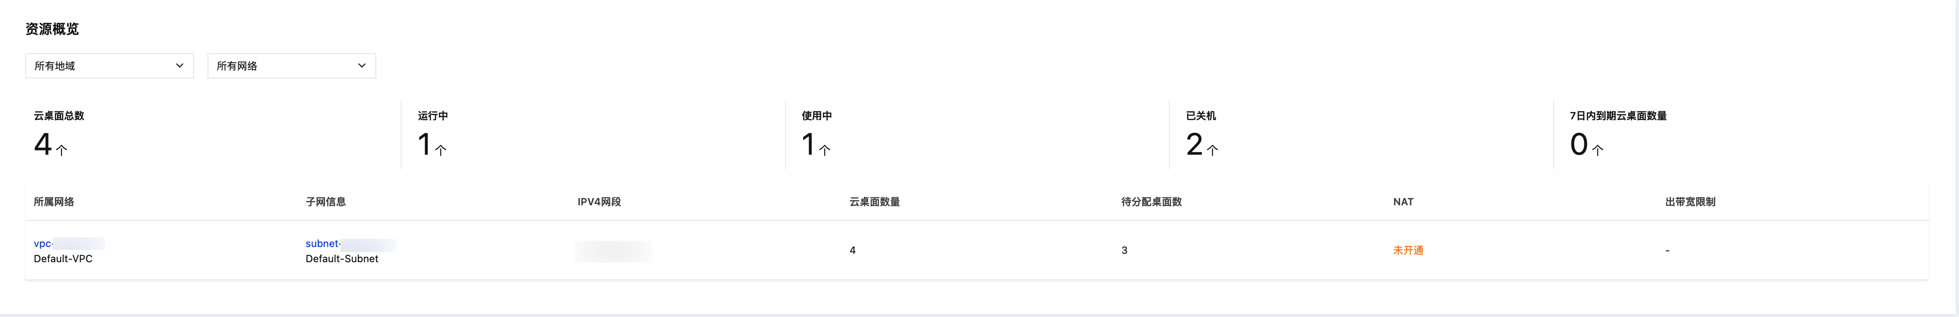Click the 未开通 NAT status

pyautogui.click(x=1408, y=250)
